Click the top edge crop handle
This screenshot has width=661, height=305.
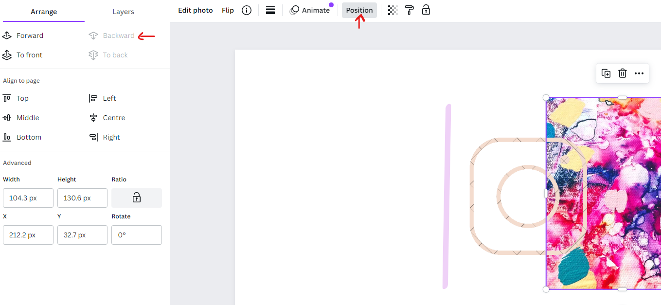pos(623,98)
